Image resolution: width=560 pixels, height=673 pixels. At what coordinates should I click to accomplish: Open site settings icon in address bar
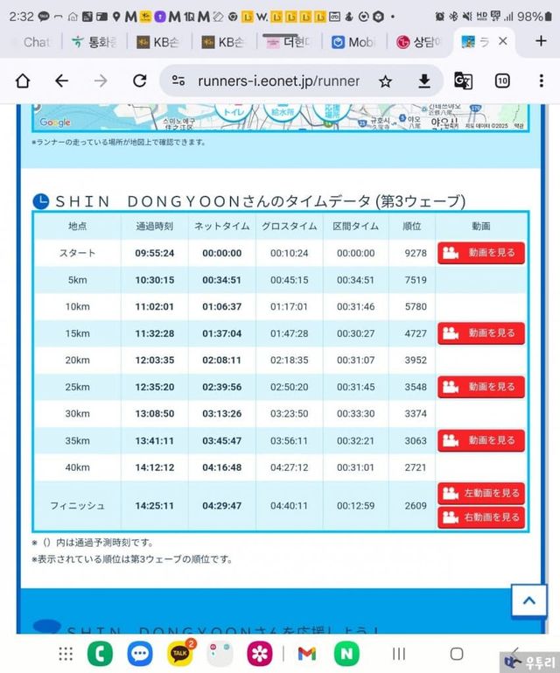coord(178,81)
